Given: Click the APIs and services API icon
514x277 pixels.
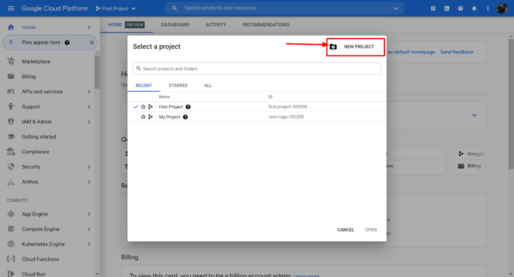Looking at the screenshot, I should [11, 92].
